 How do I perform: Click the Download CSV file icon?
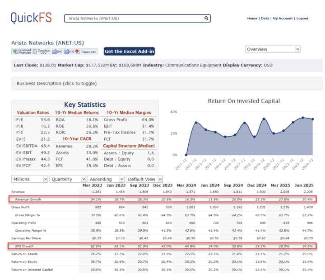click(x=35, y=51)
